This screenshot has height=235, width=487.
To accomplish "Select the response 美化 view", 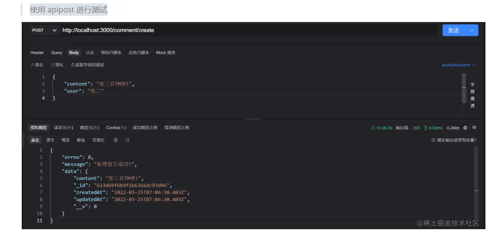I will (x=35, y=140).
